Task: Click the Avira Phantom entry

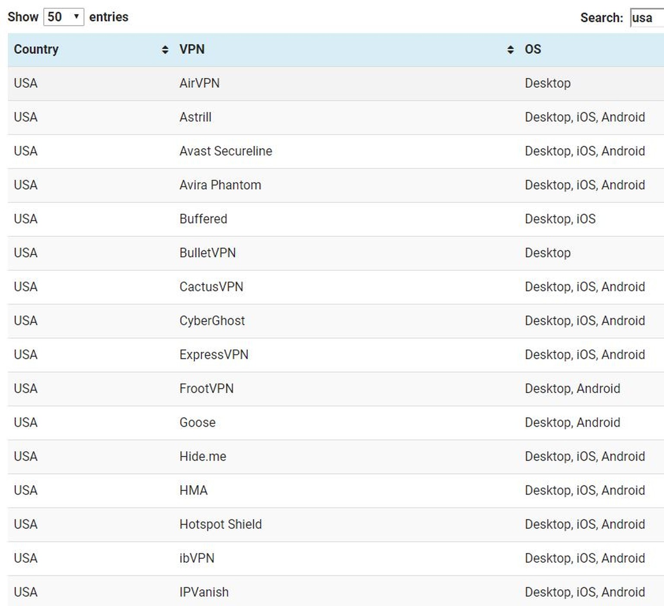Action: (220, 185)
